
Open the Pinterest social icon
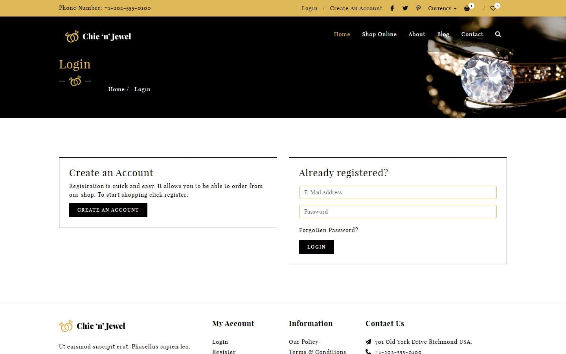coord(419,8)
